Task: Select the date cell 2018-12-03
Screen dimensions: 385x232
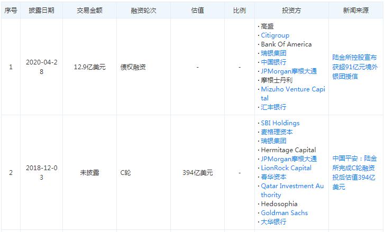Action: tap(41, 173)
